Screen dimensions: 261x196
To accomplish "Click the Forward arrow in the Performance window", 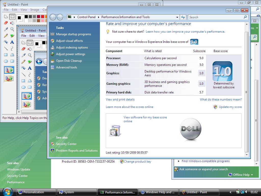I will (x=60, y=17).
